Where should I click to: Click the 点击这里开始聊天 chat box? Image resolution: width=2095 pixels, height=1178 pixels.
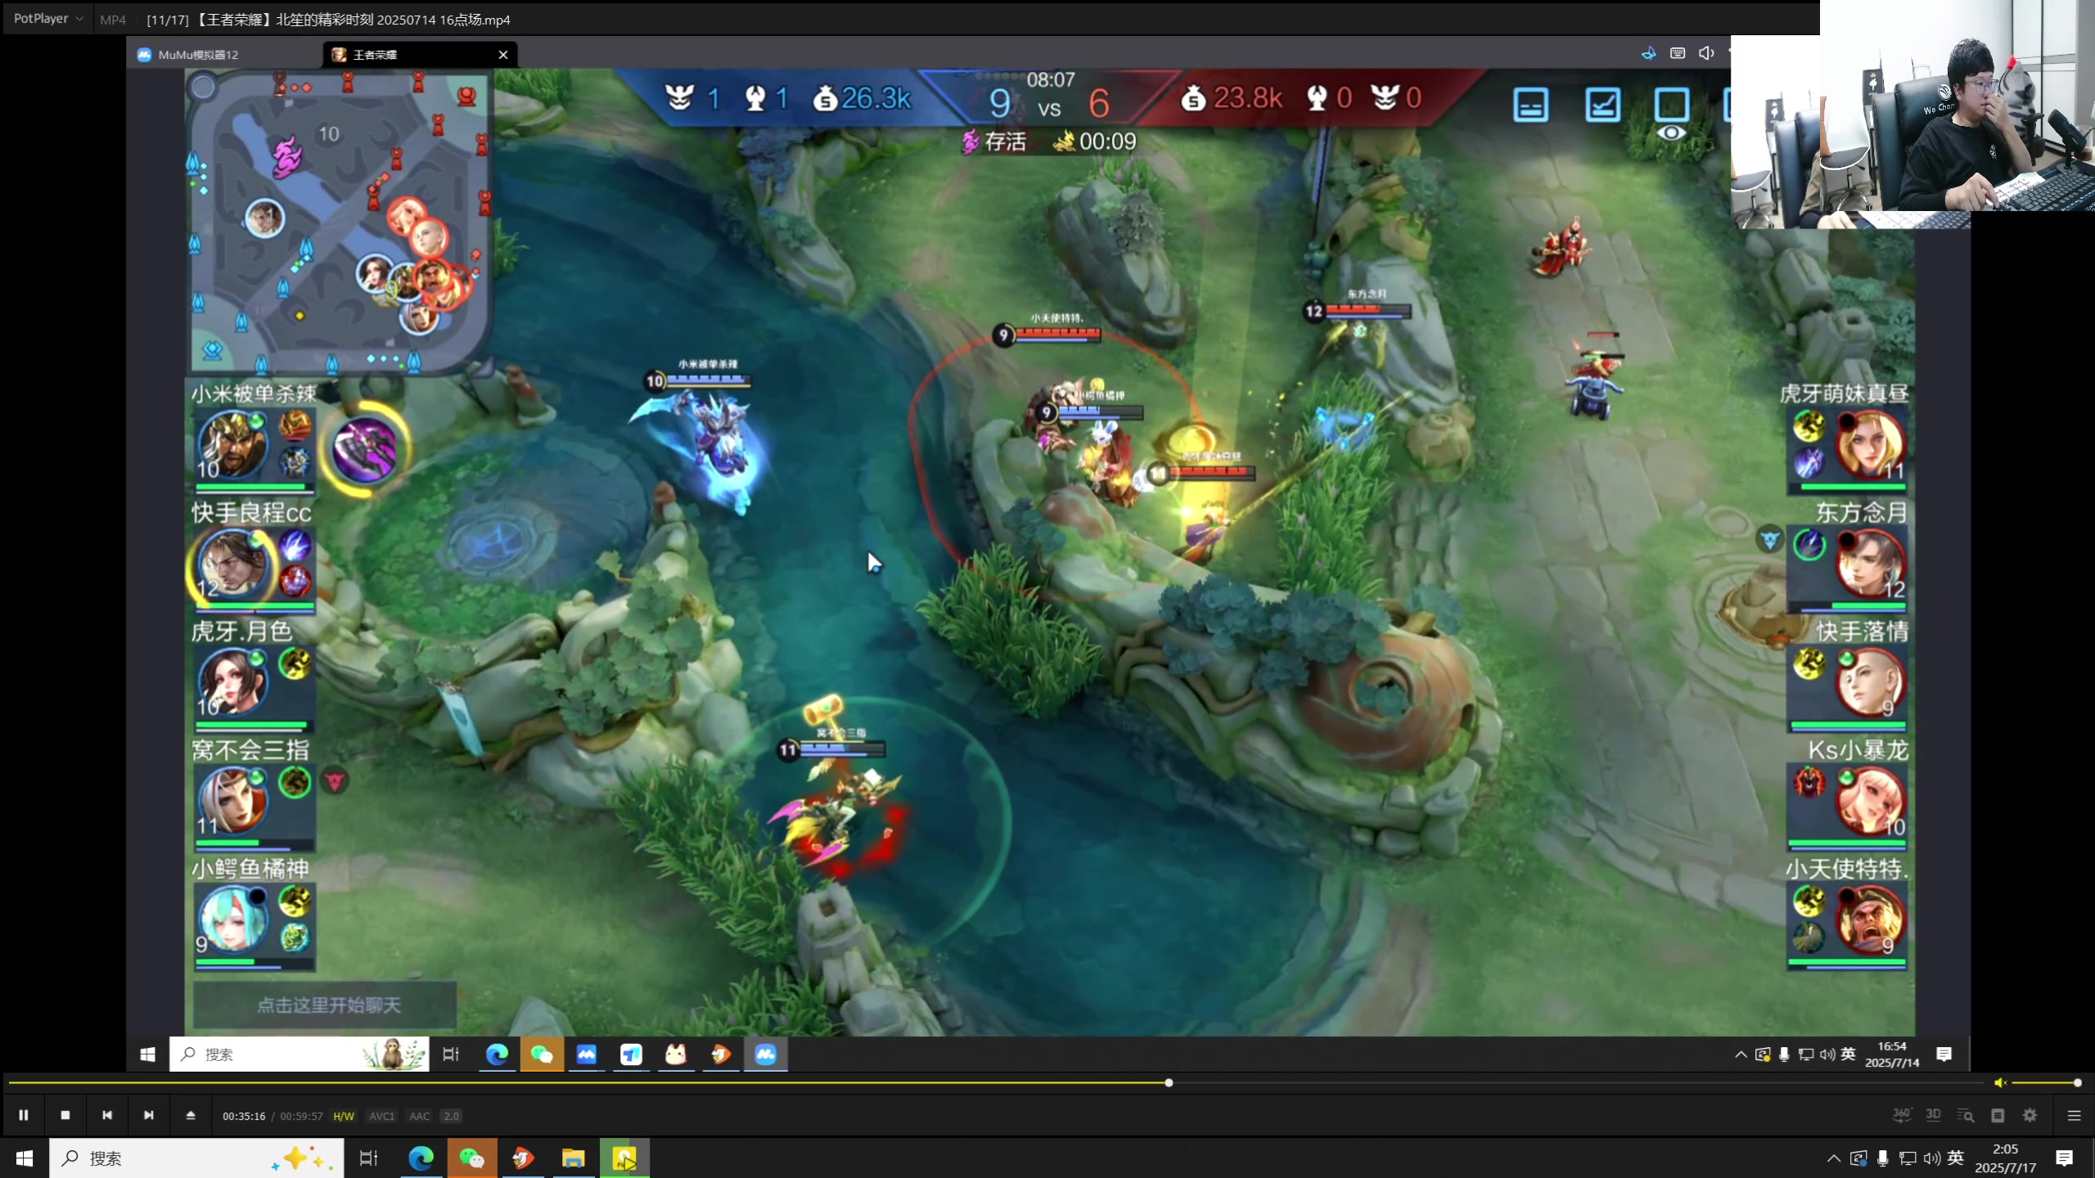point(326,1005)
